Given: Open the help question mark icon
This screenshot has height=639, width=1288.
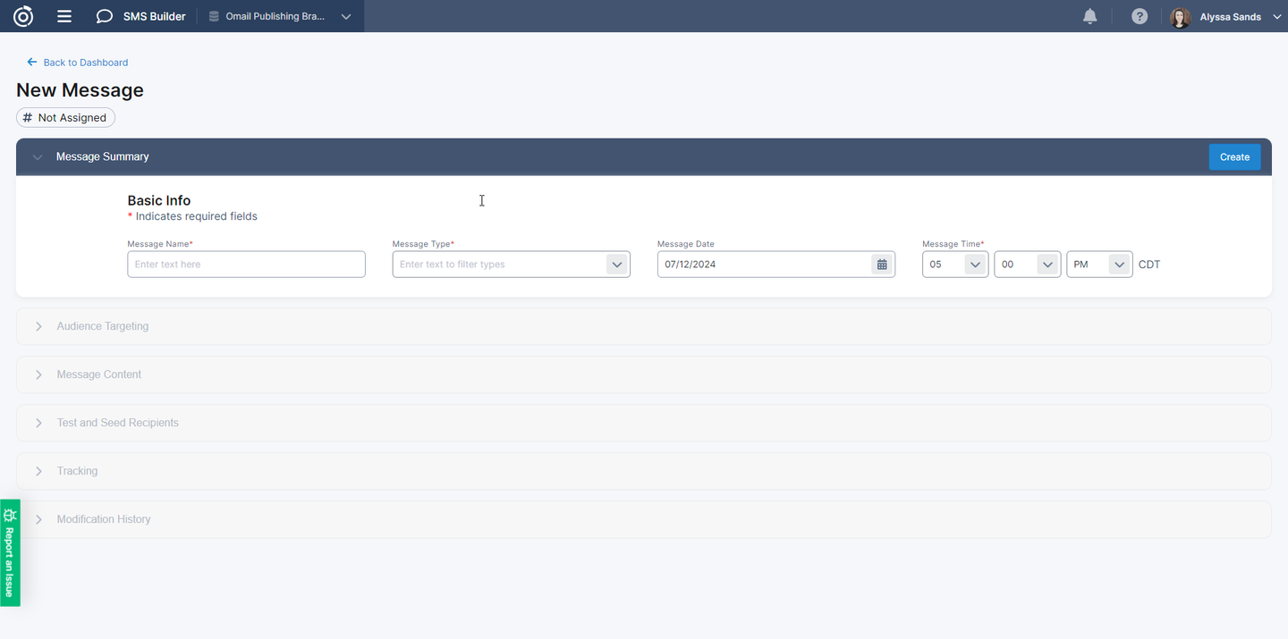Looking at the screenshot, I should point(1139,16).
